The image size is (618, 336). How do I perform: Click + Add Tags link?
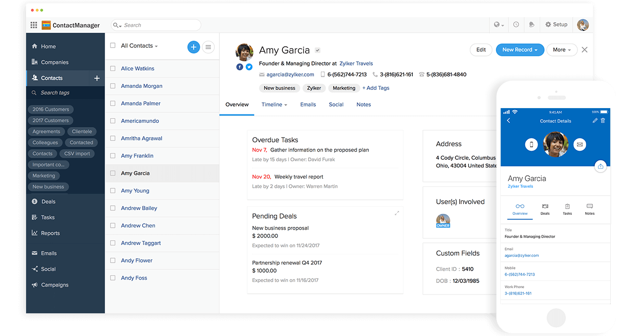[376, 88]
